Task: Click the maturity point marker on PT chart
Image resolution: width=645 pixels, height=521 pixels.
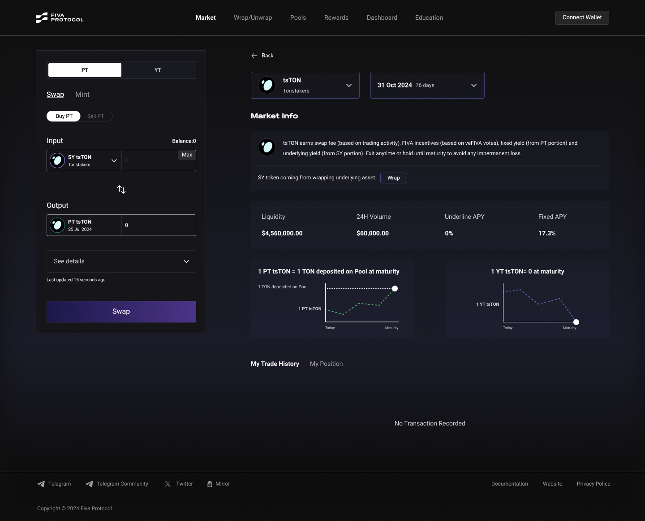Action: point(395,288)
